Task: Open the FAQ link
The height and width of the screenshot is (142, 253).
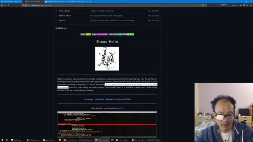Action: [128, 99]
